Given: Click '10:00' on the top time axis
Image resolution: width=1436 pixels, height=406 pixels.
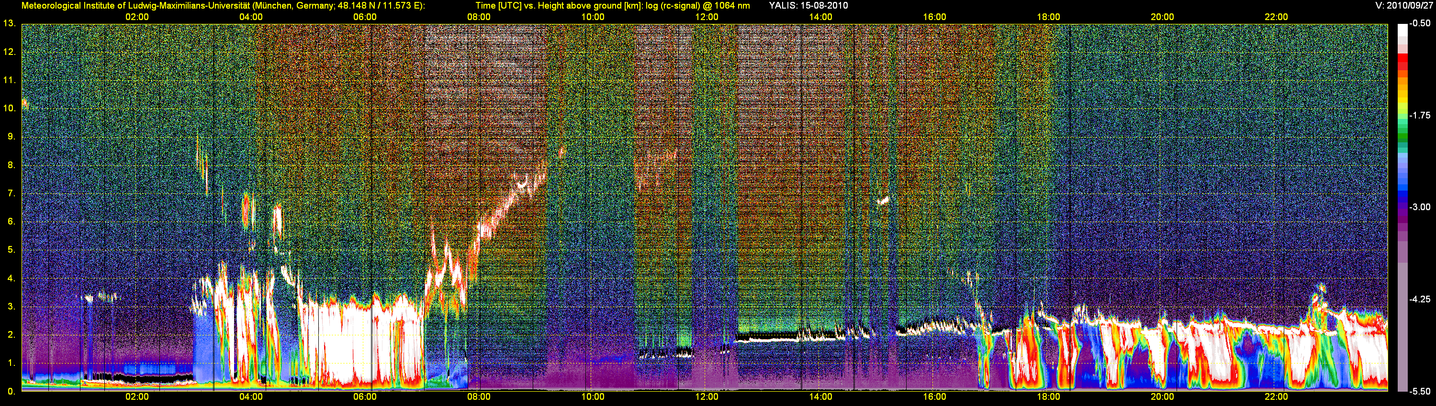Looking at the screenshot, I should coord(593,17).
